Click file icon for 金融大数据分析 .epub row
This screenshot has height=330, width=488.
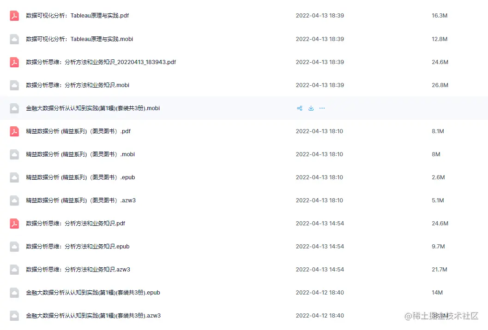(x=14, y=292)
